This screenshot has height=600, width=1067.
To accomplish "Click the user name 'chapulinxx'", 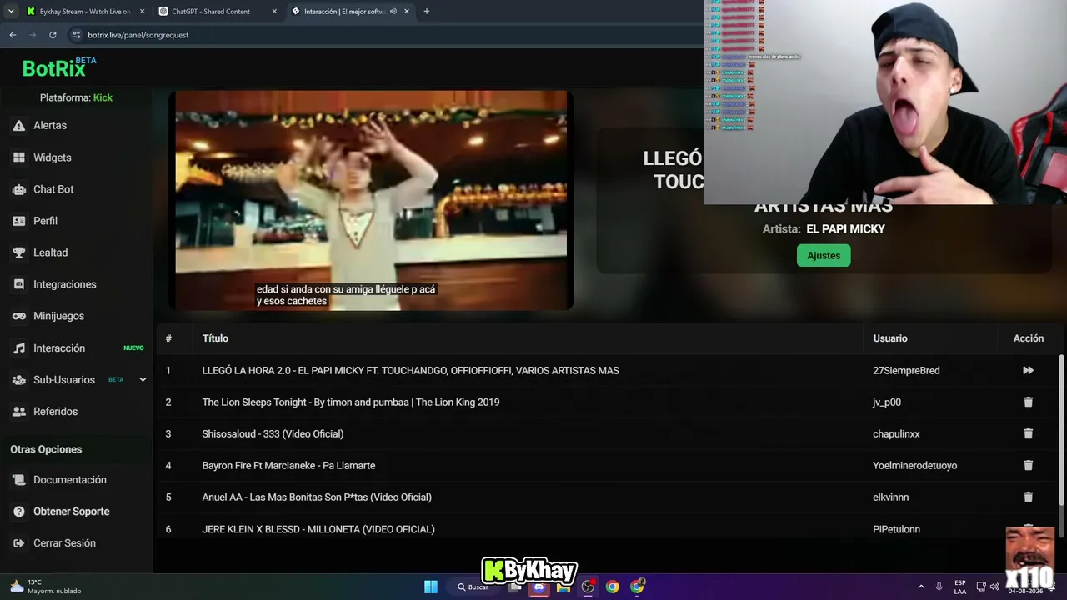I will pos(896,433).
